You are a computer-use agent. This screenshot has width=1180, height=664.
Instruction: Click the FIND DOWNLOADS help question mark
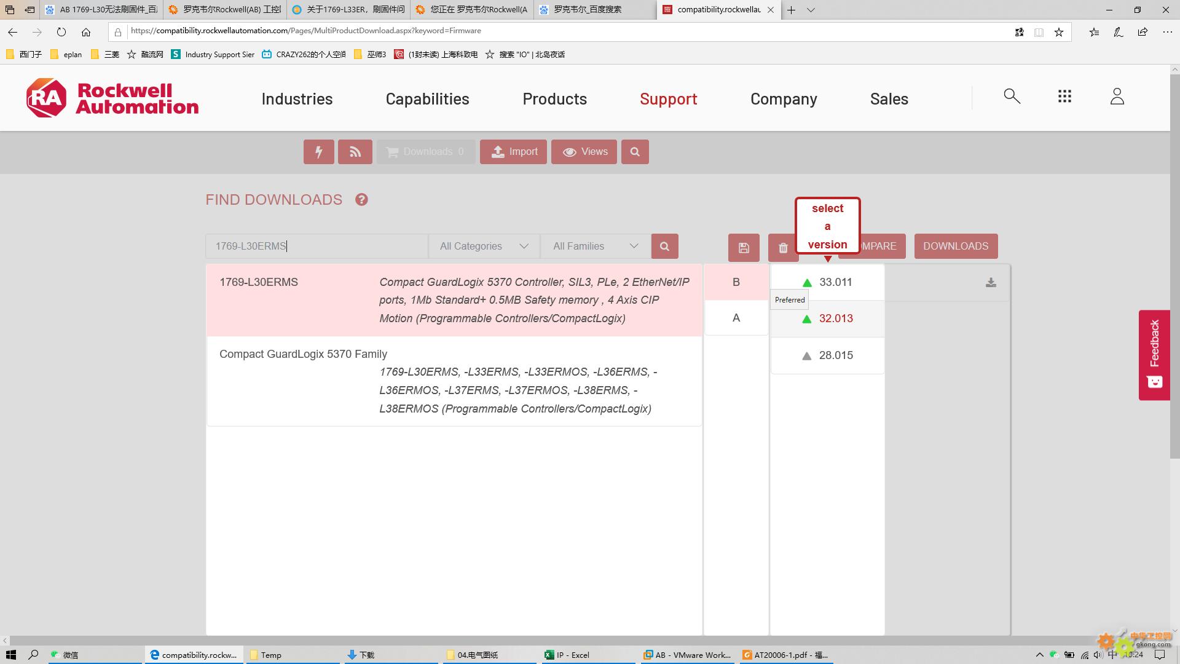(x=361, y=200)
